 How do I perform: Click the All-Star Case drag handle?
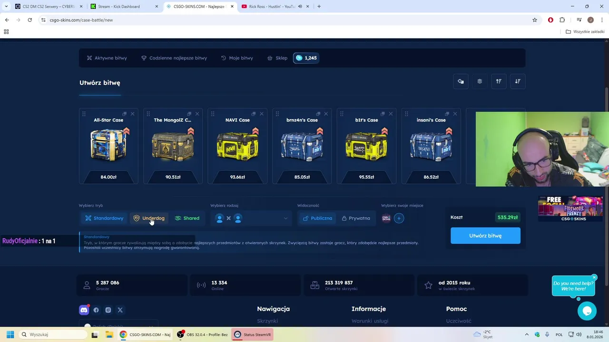click(84, 114)
